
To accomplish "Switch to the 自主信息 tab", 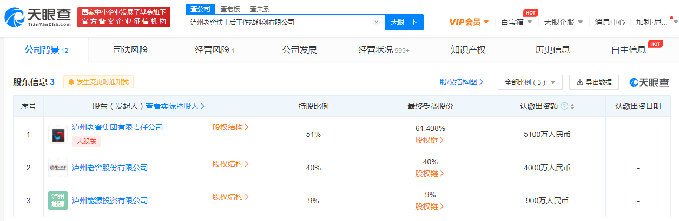I will (x=629, y=50).
